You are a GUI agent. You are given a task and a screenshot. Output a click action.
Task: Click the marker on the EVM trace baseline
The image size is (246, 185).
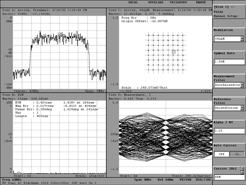coord(19,173)
